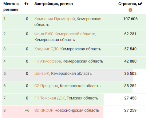The height and width of the screenshot is (118, 146).
Task: Open the ГК Томская ДСК link
Action: (x=49, y=98)
